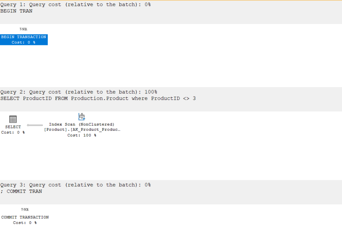Image resolution: width=342 pixels, height=230 pixels.
Task: Click 'Cost: 0 %' under the SELECT operator
Action: tap(13, 132)
